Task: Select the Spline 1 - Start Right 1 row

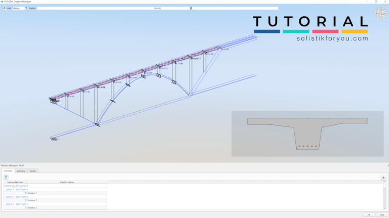Action: point(55,190)
